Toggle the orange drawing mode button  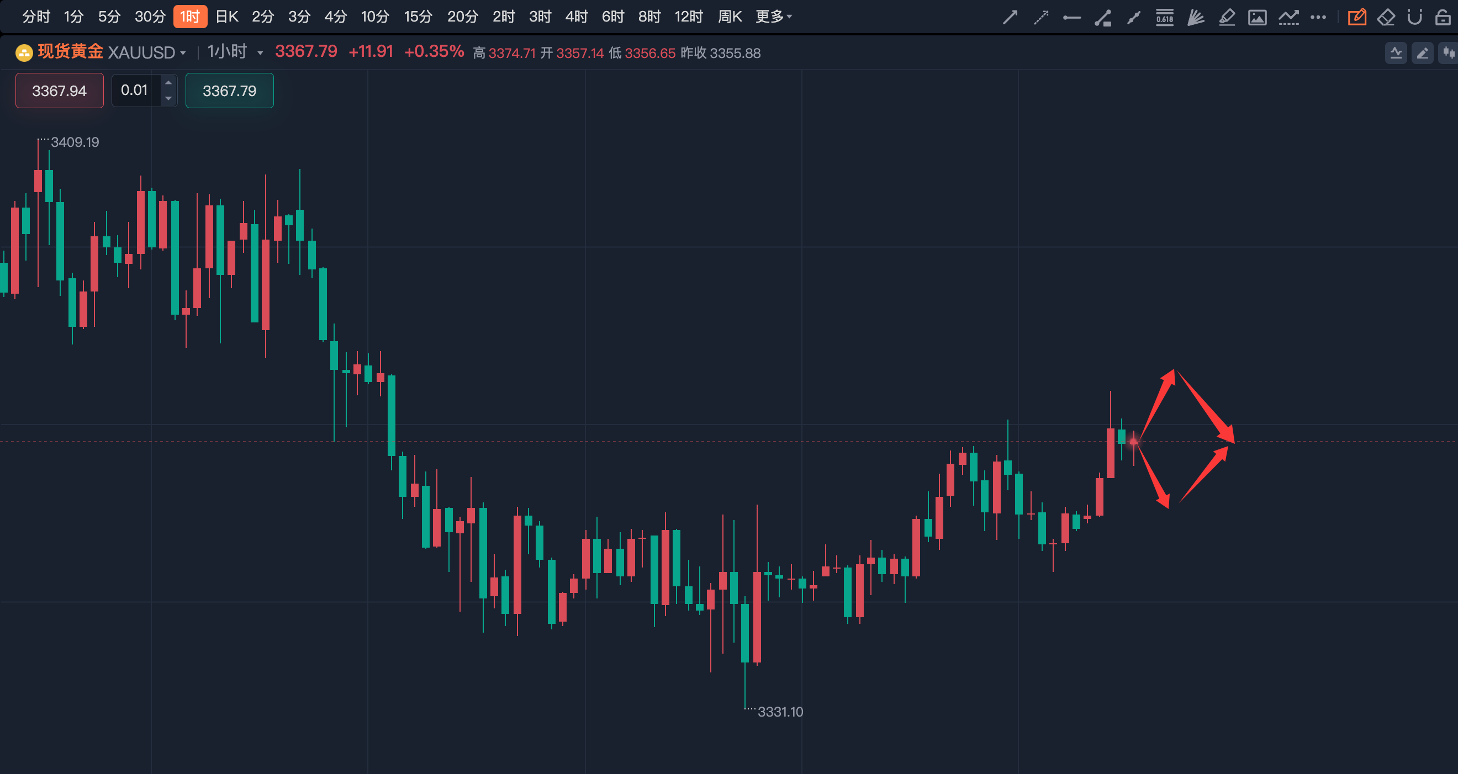tap(1357, 18)
